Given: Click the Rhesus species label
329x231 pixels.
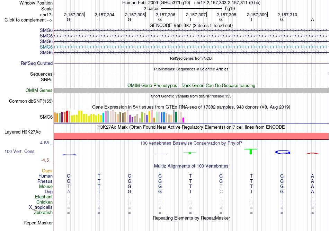Looking at the screenshot, I should (45, 181).
